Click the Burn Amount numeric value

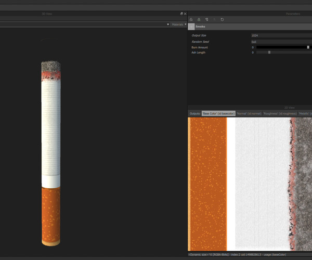(x=253, y=47)
